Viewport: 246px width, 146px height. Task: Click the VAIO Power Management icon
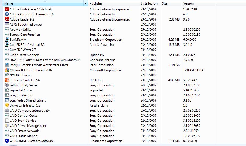tap(7, 125)
